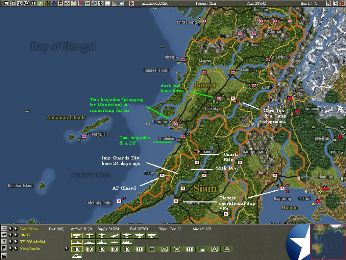Click the British flag at Mandalay
Viewport: 346px width, 260px height.
tap(232, 72)
